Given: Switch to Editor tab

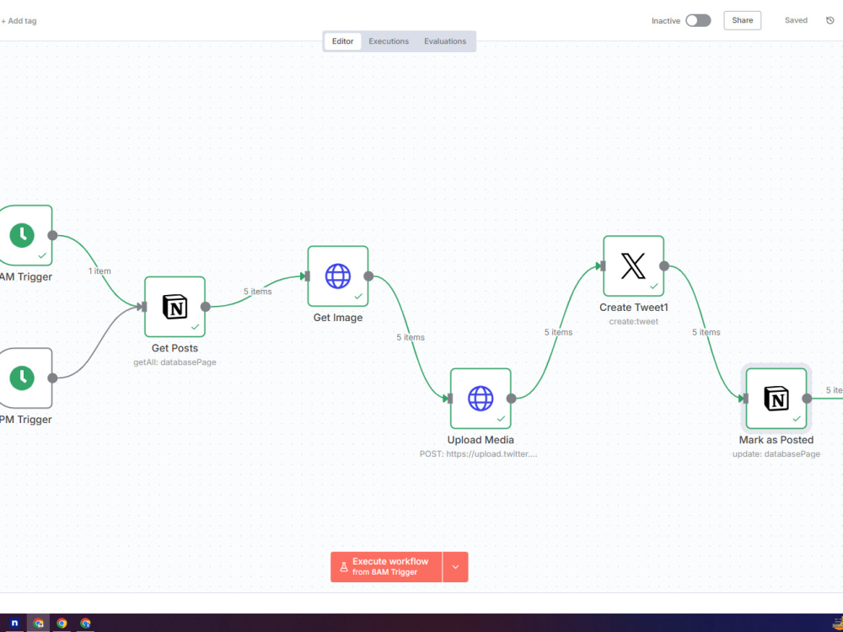Looking at the screenshot, I should 342,41.
